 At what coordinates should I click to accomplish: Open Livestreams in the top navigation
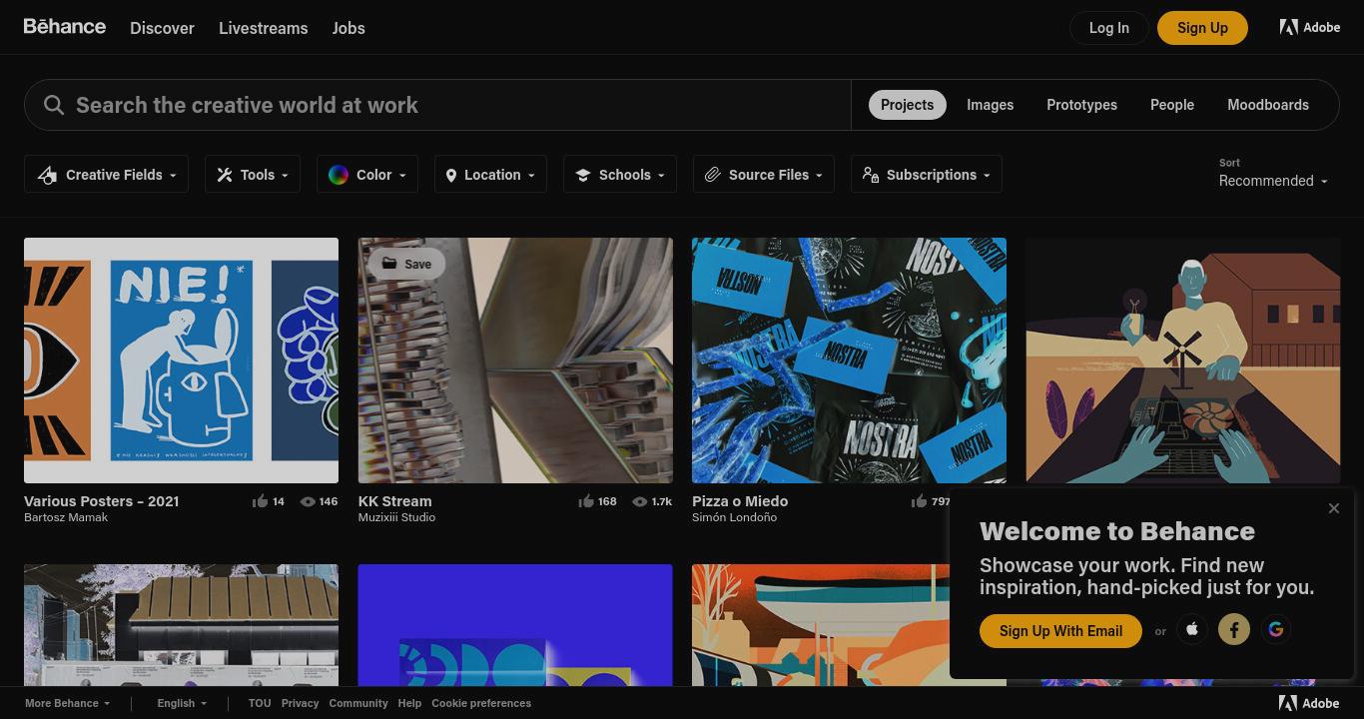[264, 28]
